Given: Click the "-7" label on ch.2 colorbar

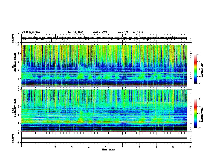Looking at the screenshot, I should point(199,128).
